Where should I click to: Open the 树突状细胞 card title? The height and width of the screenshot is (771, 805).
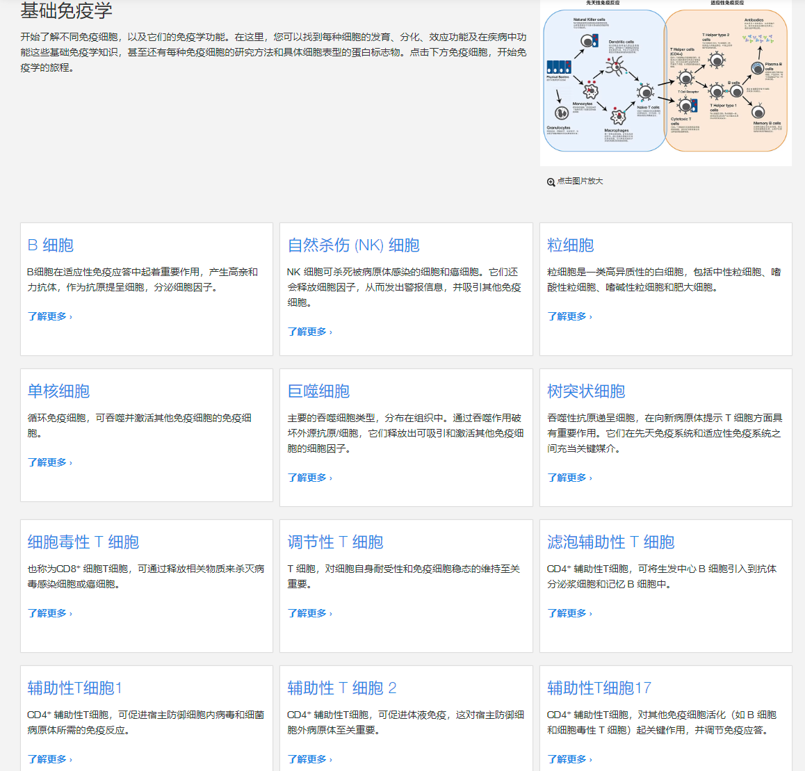(586, 391)
